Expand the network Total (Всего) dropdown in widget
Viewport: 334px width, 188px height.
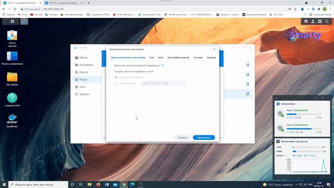[x=281, y=156]
